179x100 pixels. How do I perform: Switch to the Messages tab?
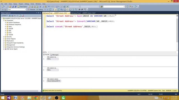55,55
